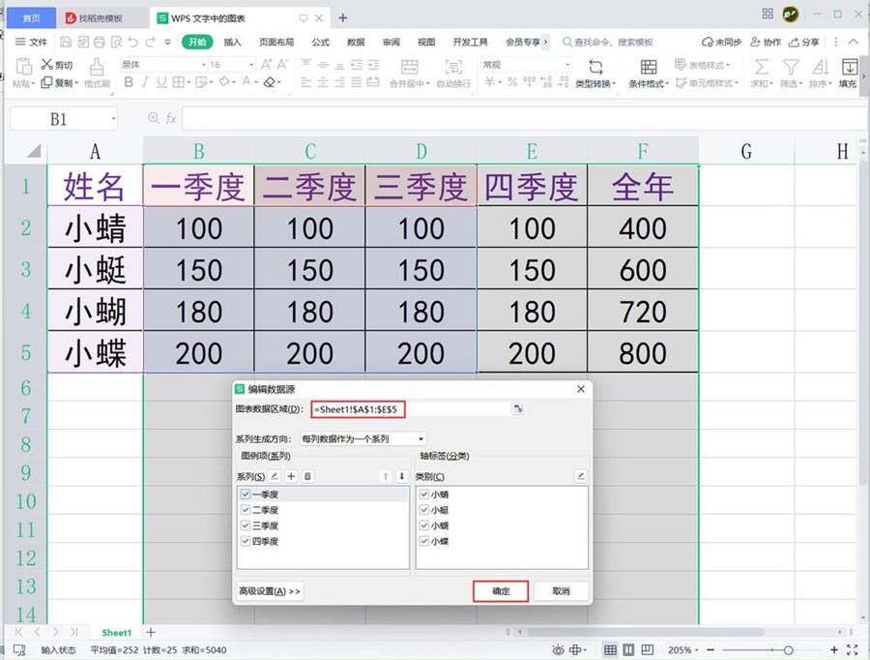Click the zoom in plus button

833,649
